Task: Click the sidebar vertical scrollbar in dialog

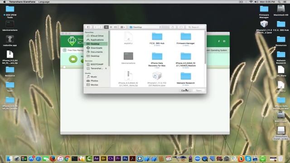Action: pos(109,48)
